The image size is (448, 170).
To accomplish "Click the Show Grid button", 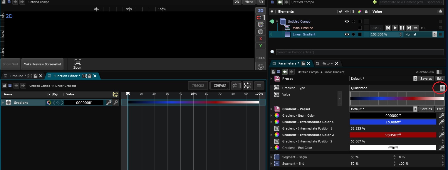I will pyautogui.click(x=11, y=64).
